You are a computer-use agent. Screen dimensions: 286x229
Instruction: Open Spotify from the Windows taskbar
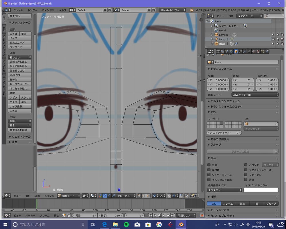click(126, 225)
